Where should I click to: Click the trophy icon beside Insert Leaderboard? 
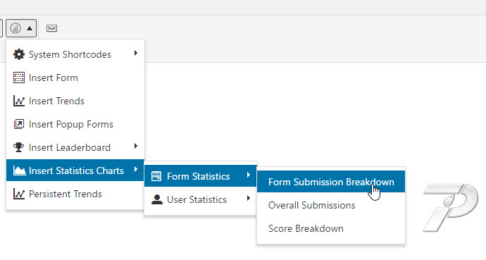coord(19,147)
